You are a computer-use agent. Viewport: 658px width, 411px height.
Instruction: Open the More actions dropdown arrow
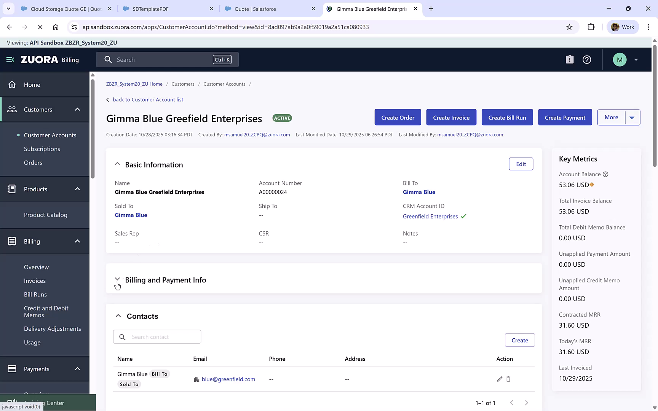click(x=632, y=117)
